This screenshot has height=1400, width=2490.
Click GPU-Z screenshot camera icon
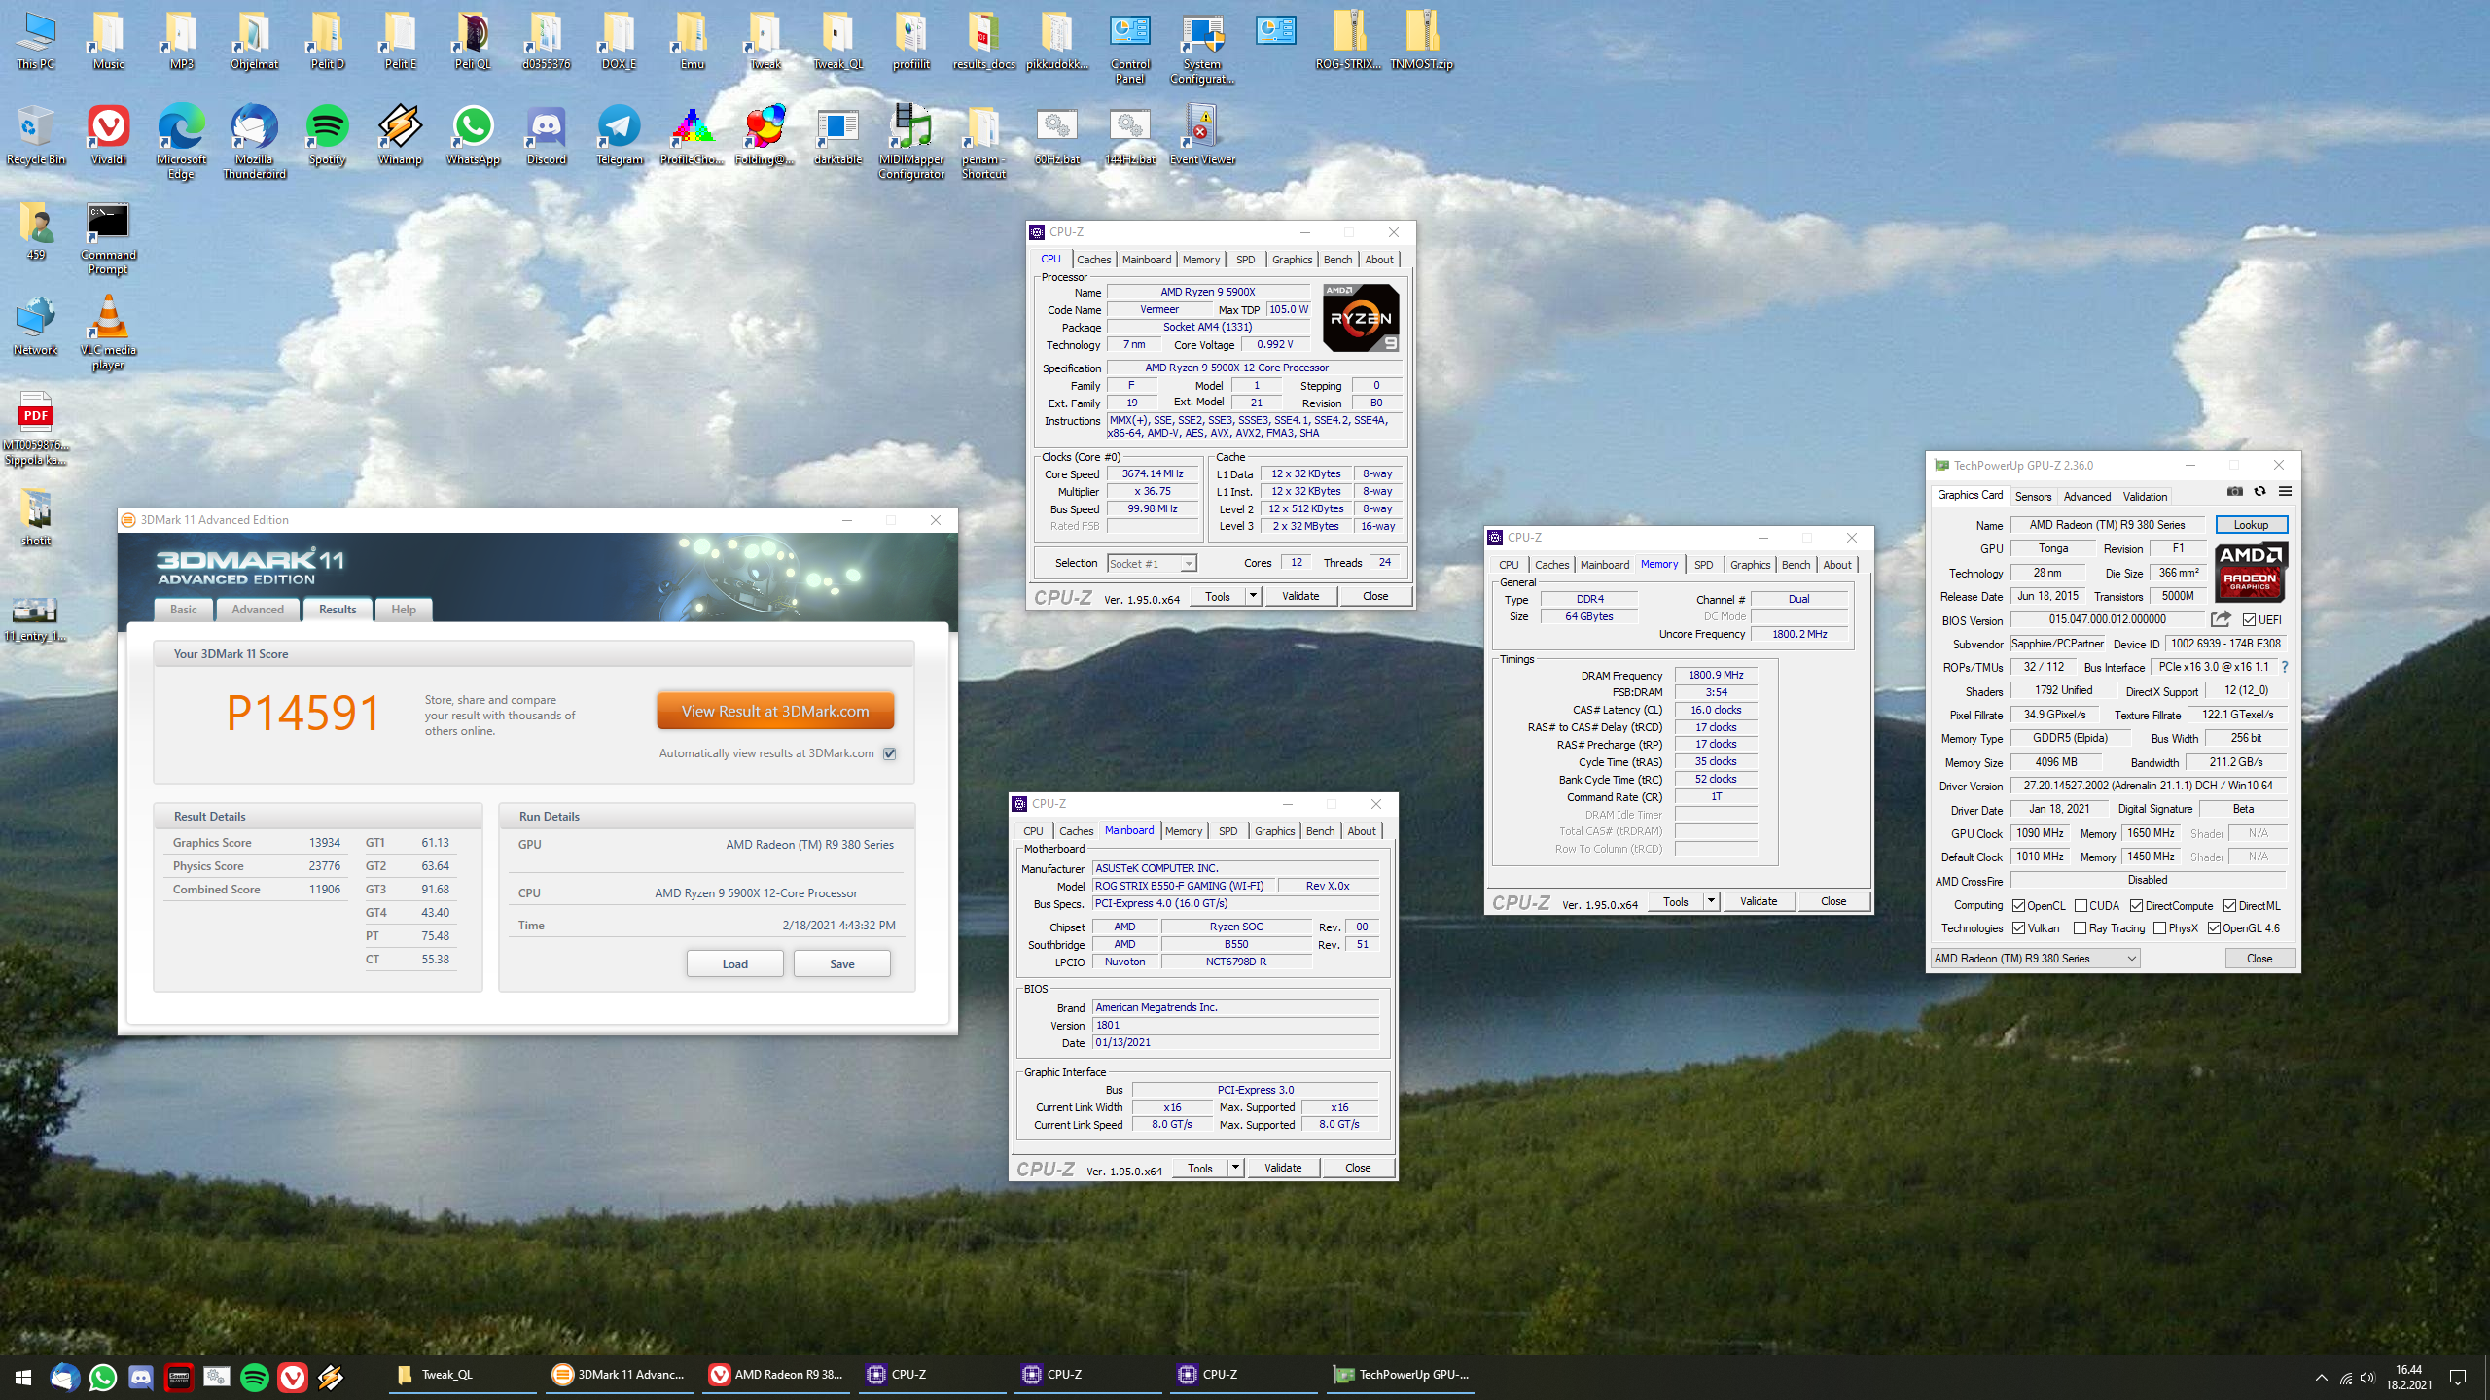click(x=2235, y=492)
